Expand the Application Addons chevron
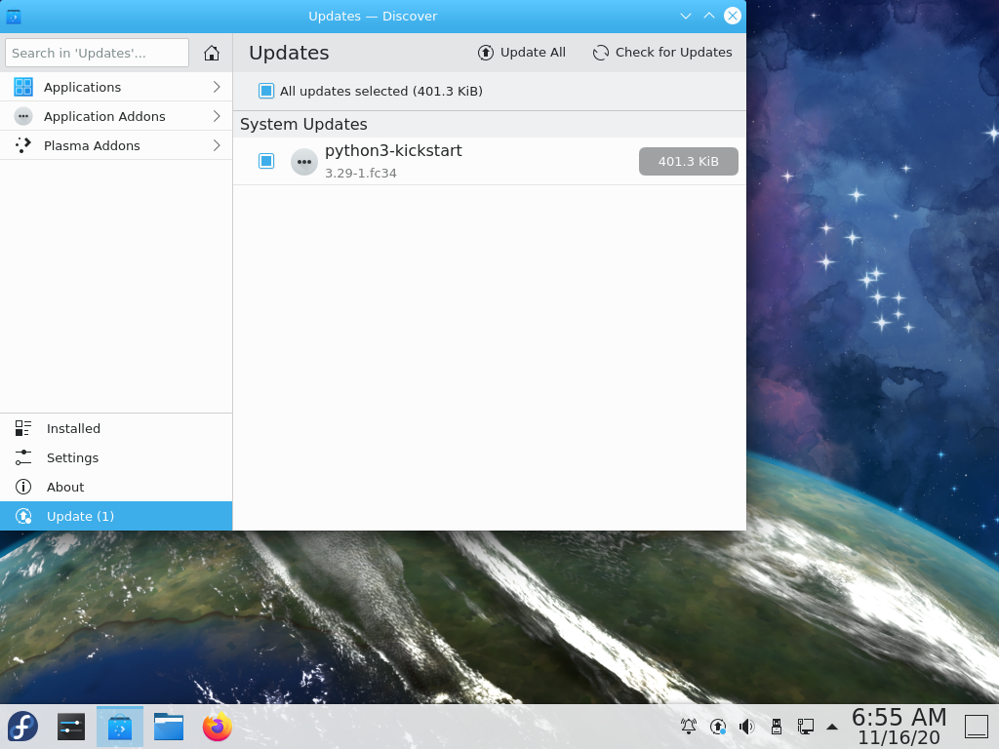The image size is (999, 749). (x=217, y=117)
